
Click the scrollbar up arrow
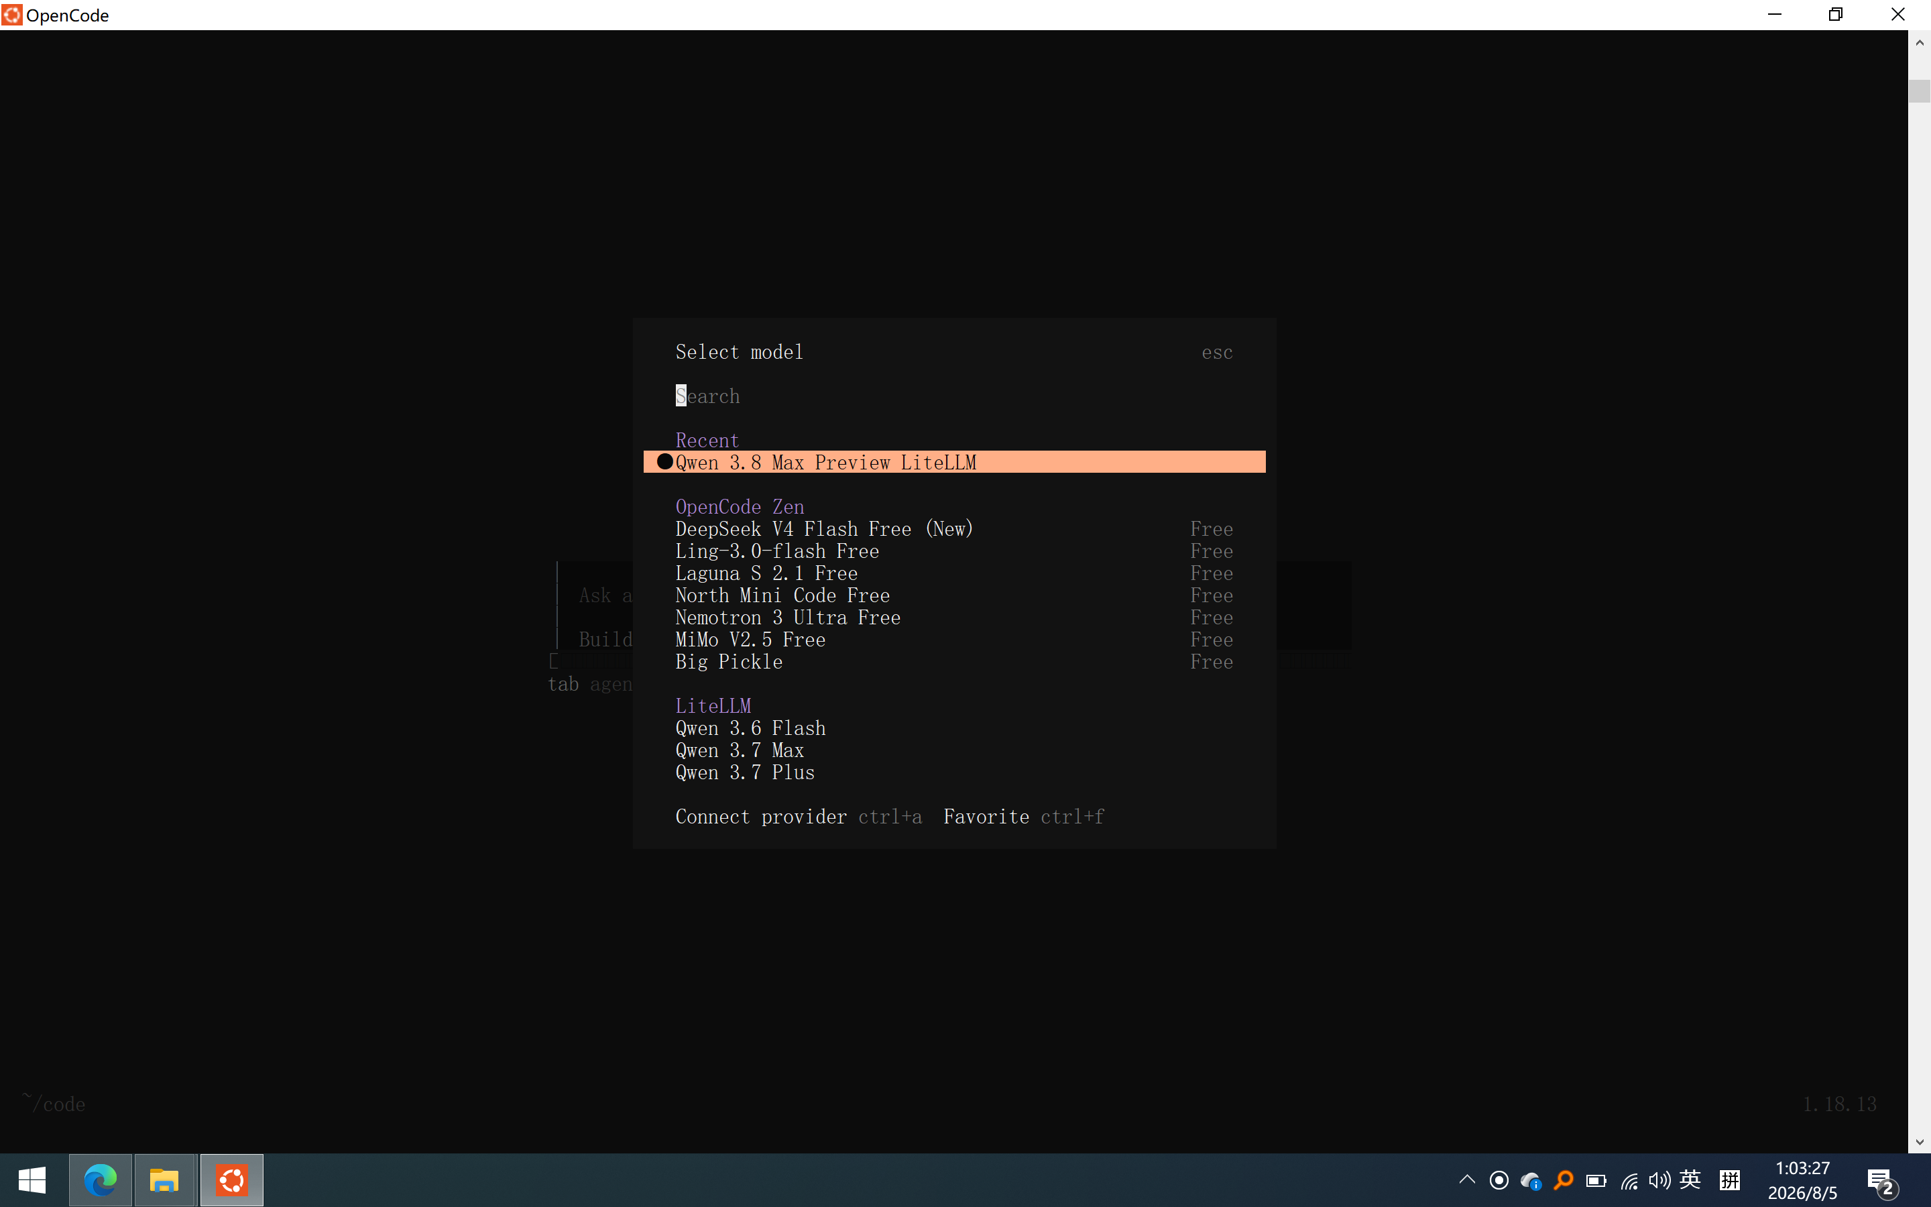click(x=1919, y=43)
